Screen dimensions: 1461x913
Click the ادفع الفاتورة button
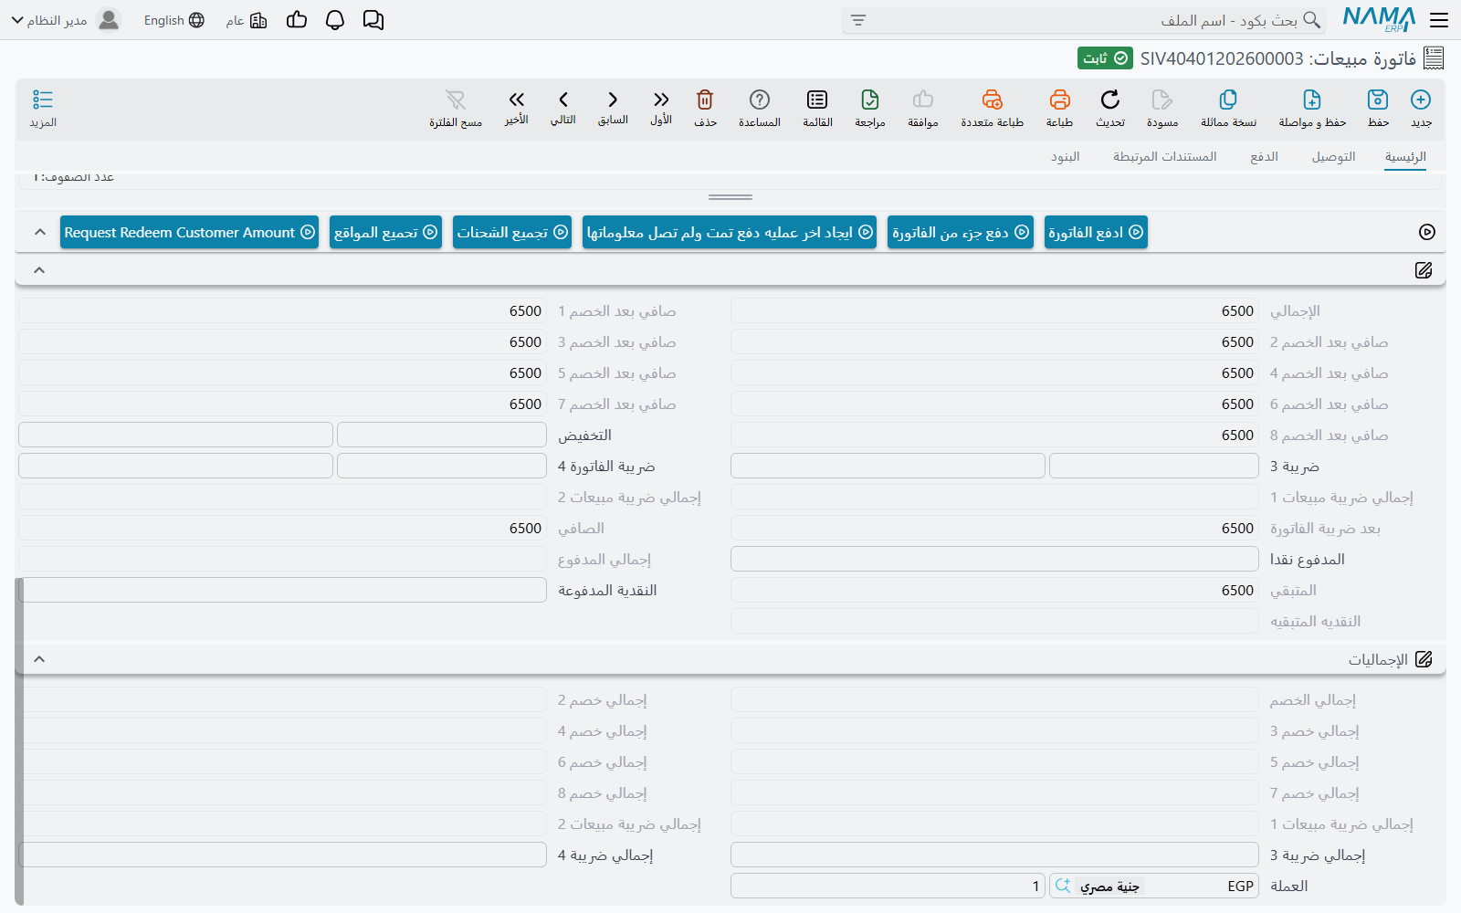pos(1096,232)
